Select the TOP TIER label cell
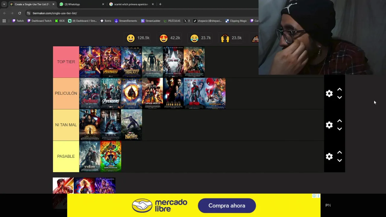The height and width of the screenshot is (217, 386). tap(66, 62)
